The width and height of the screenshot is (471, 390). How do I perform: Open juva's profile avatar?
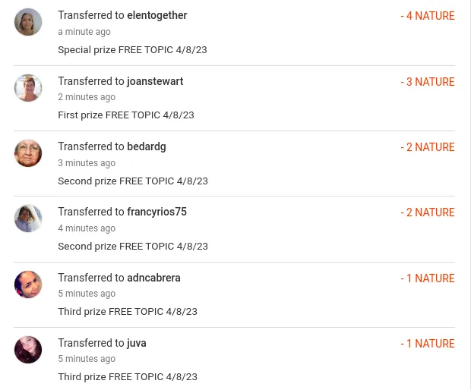28,350
